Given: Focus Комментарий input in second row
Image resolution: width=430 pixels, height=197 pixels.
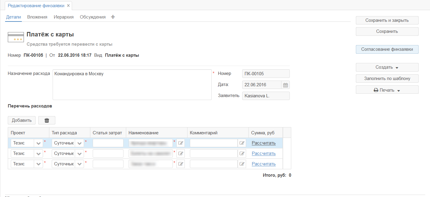Looking at the screenshot, I should 214,153.
